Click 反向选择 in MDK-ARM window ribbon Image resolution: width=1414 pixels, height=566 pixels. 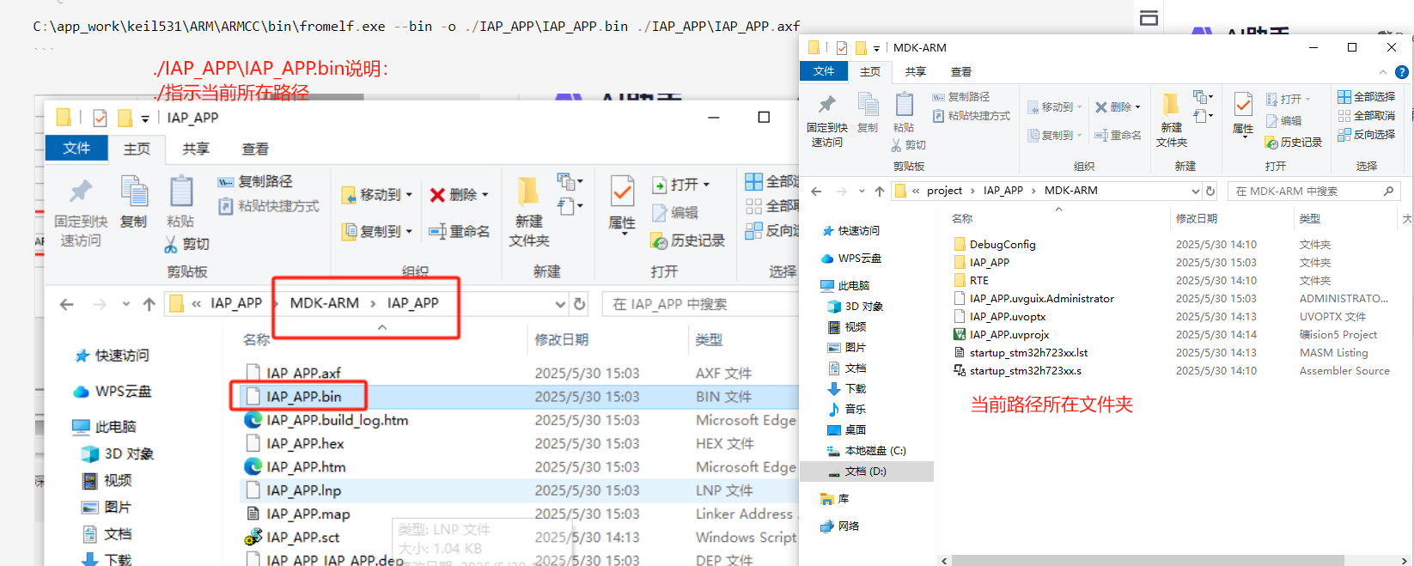(x=1367, y=135)
